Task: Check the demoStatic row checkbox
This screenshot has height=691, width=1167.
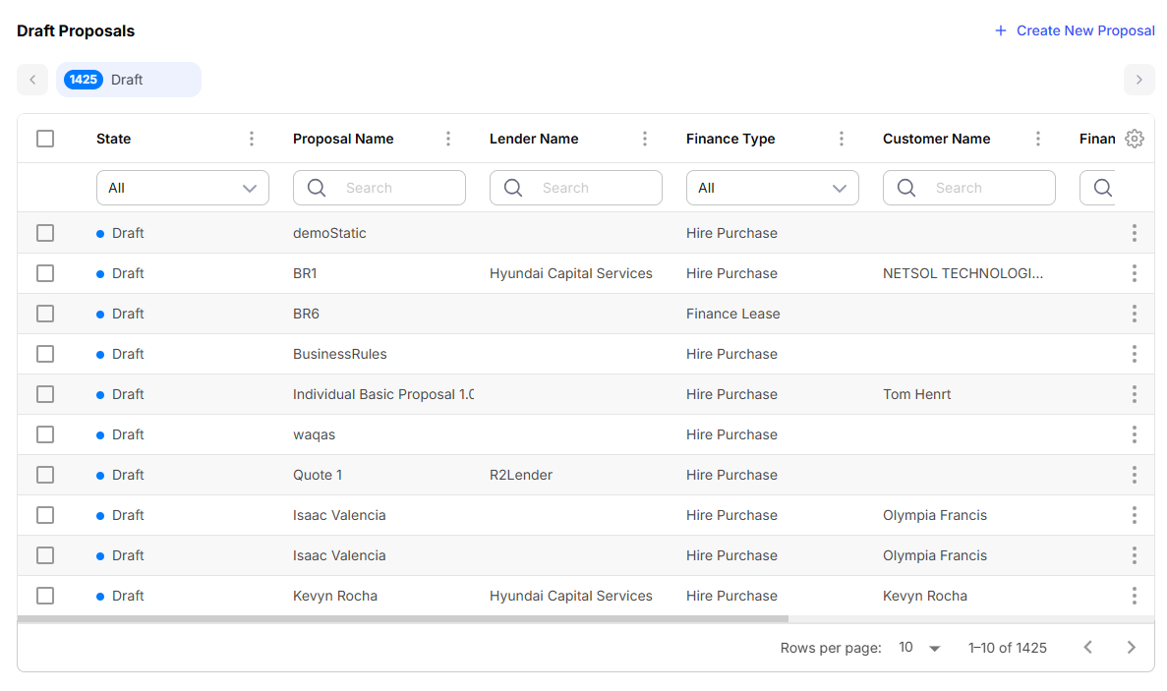Action: [x=45, y=233]
